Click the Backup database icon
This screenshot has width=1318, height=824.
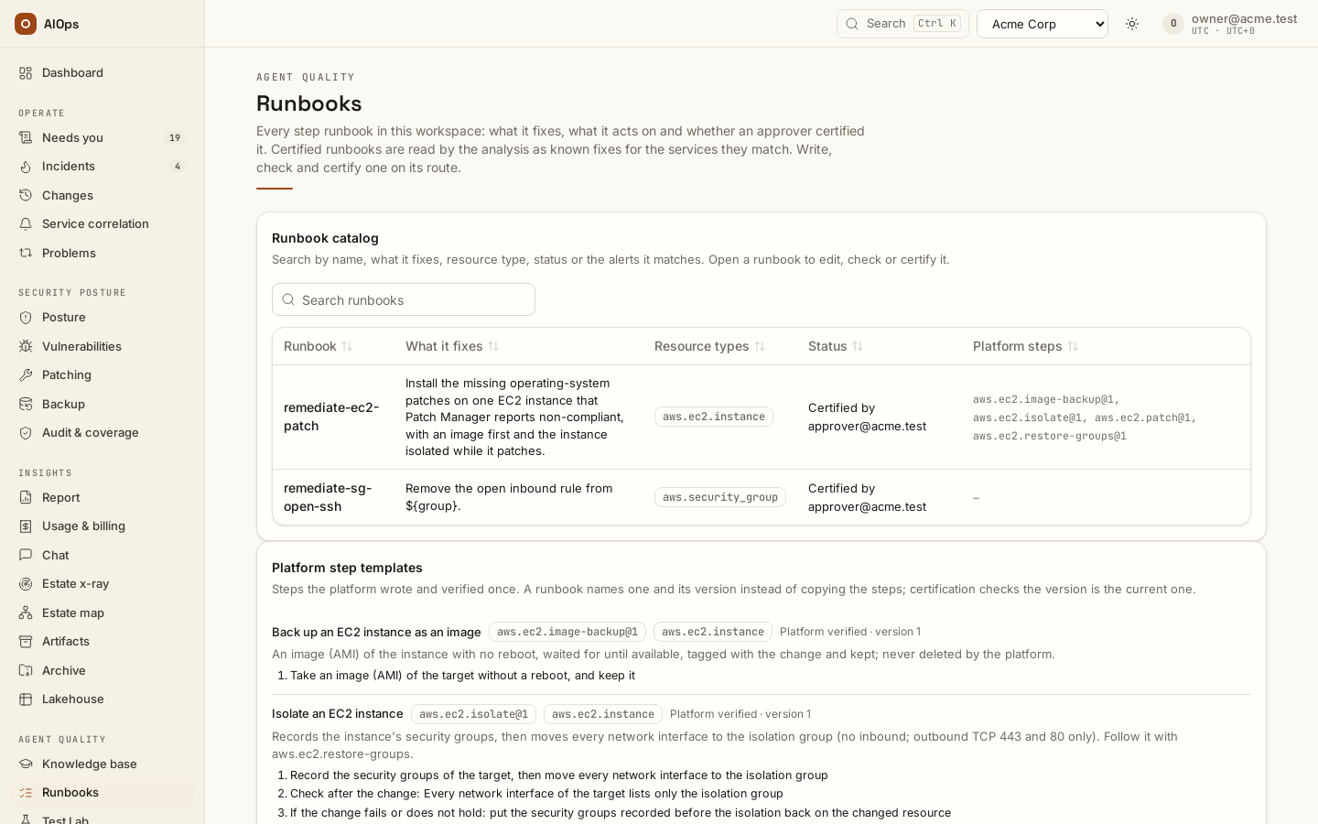pos(26,404)
